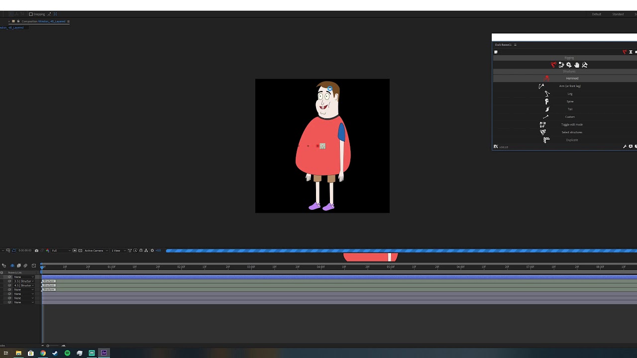Screen dimensions: 637x358
Task: Open Duik settings wrench icon
Action: pos(625,147)
